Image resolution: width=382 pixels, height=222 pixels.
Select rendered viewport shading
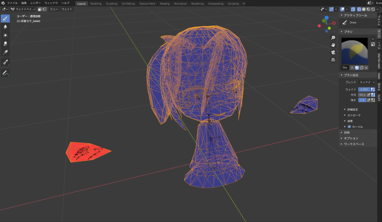373,9
